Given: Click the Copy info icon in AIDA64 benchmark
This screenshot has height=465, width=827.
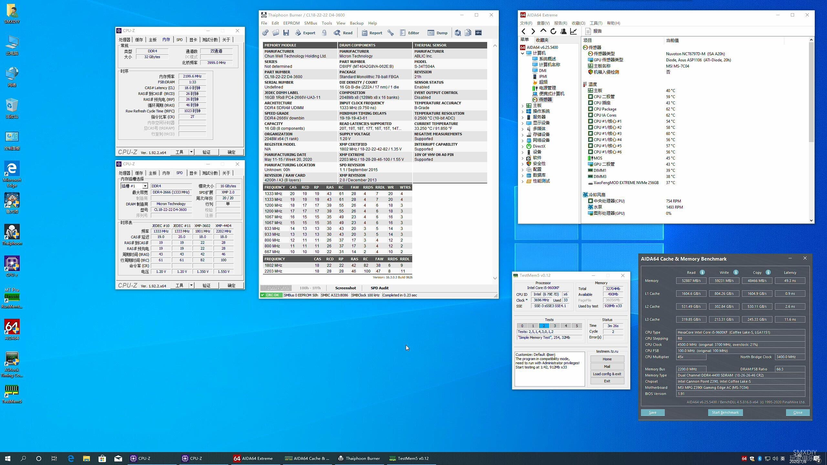Looking at the screenshot, I should coord(768,272).
